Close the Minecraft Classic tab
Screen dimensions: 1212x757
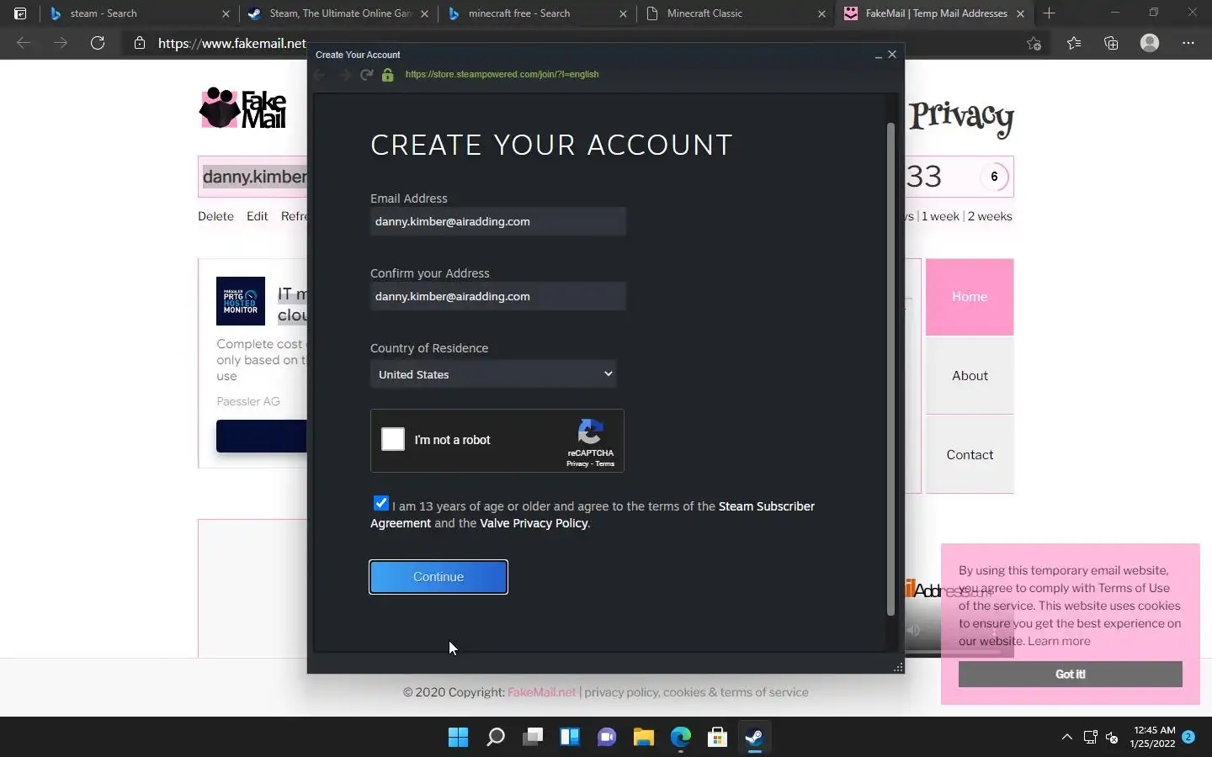click(x=821, y=13)
